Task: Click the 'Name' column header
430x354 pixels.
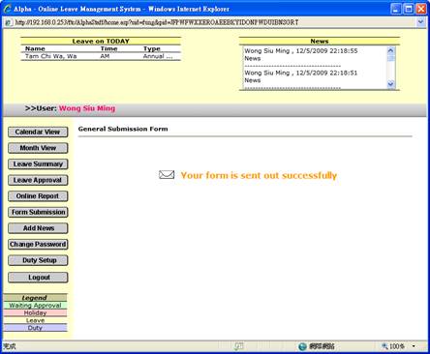Action: coord(35,48)
